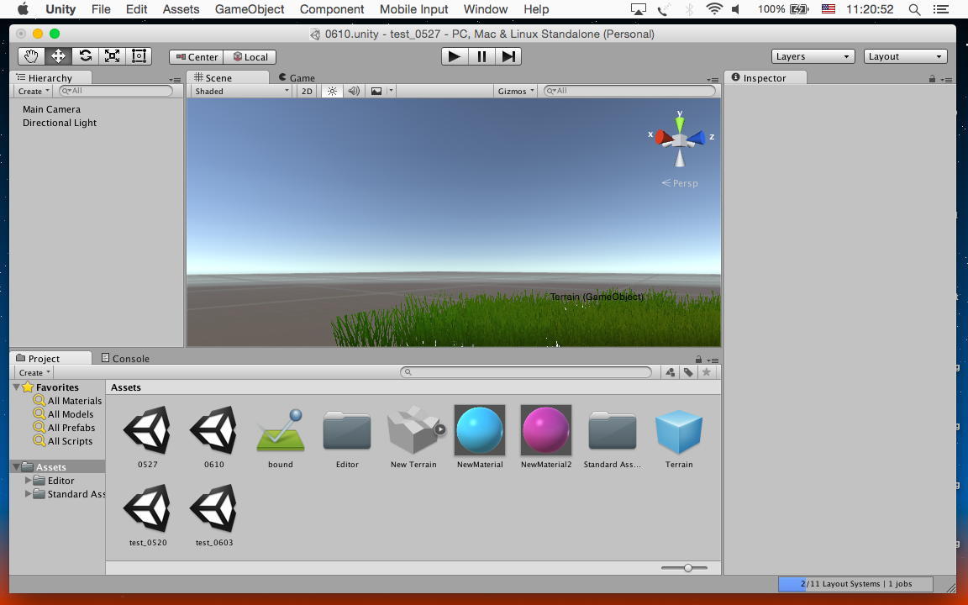Select the Rotate tool

[x=85, y=56]
